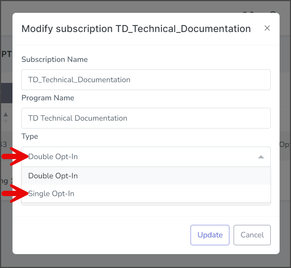Click the partially hidden header icon at top right

click(273, 12)
